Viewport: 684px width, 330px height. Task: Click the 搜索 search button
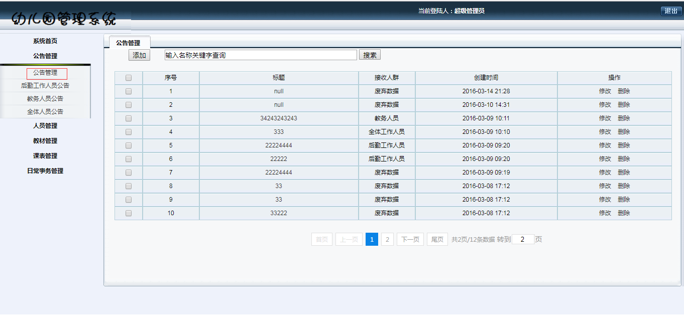pyautogui.click(x=370, y=55)
